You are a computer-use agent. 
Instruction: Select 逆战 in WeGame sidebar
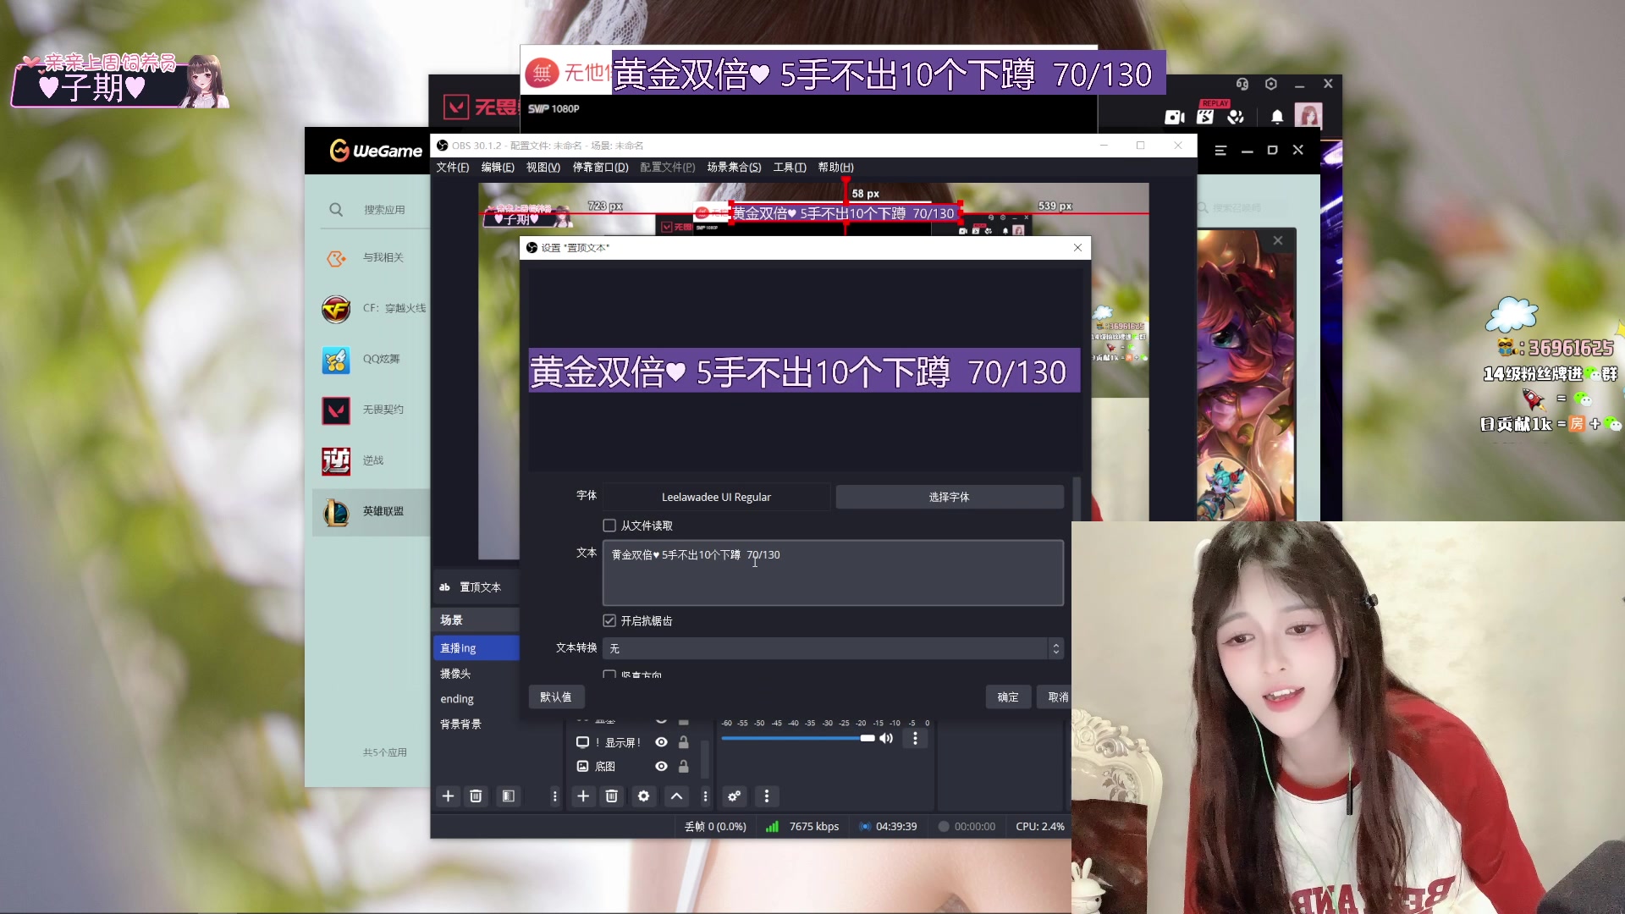click(370, 460)
